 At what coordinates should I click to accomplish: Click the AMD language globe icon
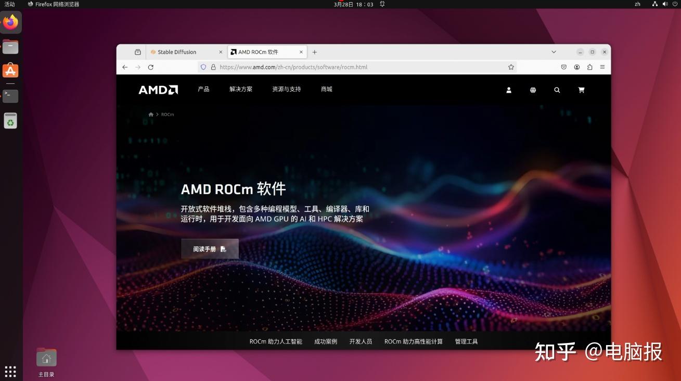pyautogui.click(x=533, y=90)
